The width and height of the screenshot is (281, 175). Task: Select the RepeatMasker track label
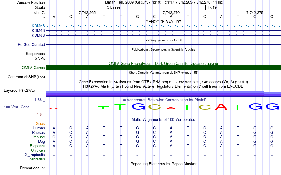[33, 168]
